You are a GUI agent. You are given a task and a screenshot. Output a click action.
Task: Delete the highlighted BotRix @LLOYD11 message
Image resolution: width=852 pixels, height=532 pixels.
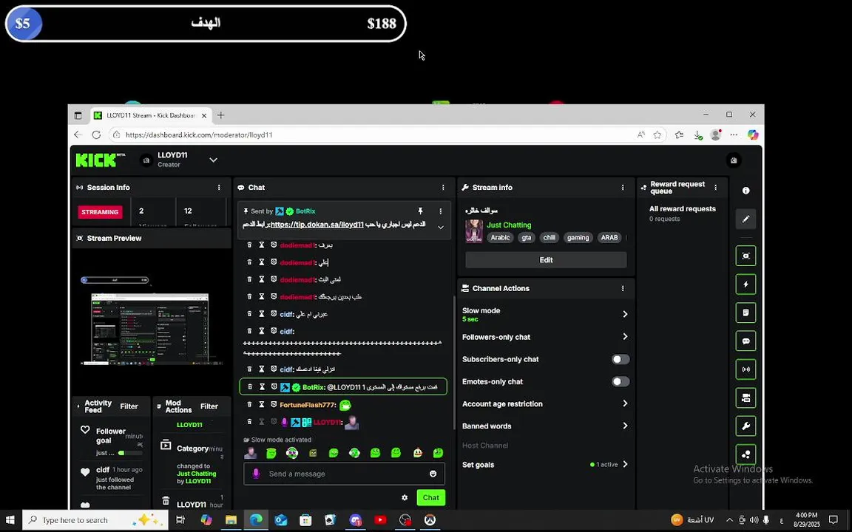(x=249, y=387)
